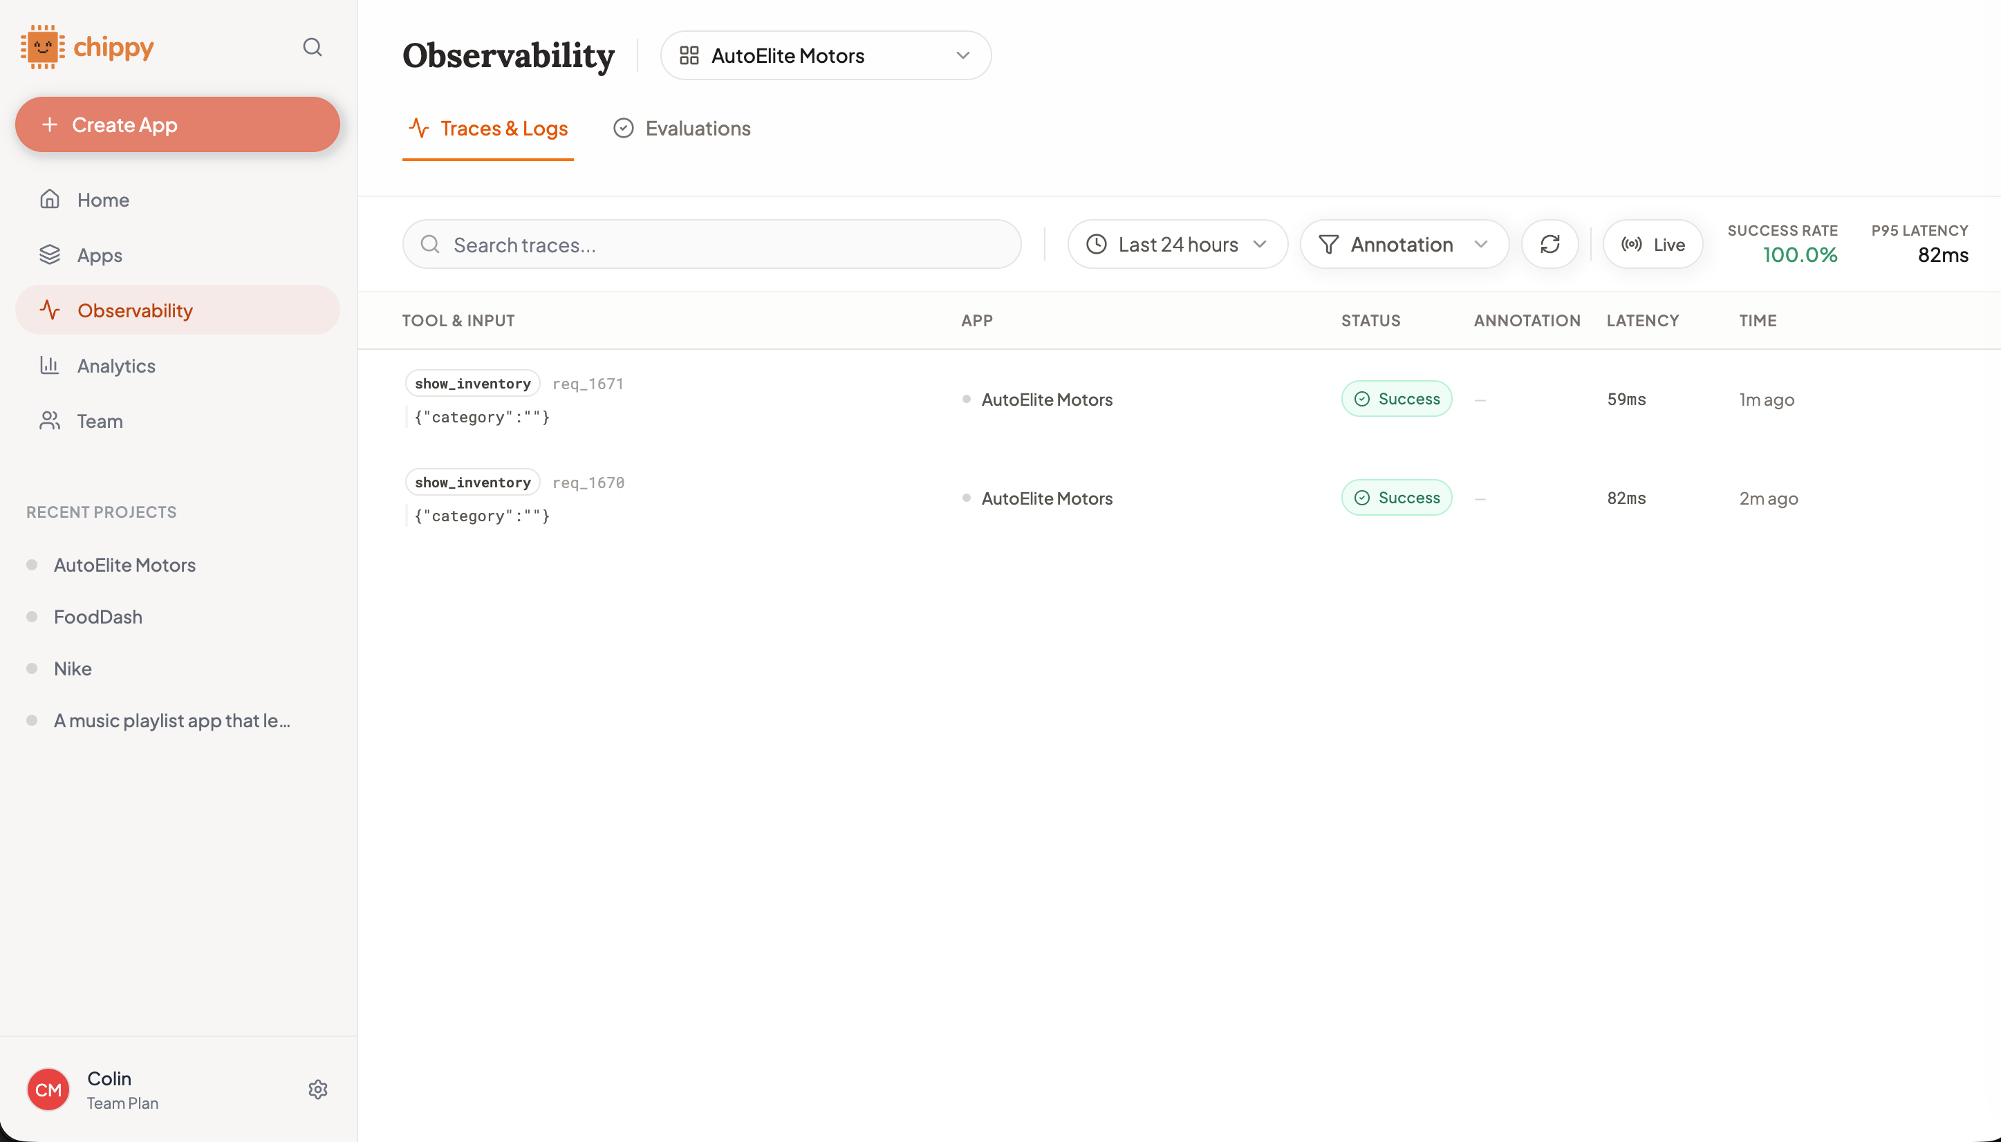This screenshot has height=1142, width=2001.
Task: Open FoodDash recent project
Action: point(97,617)
